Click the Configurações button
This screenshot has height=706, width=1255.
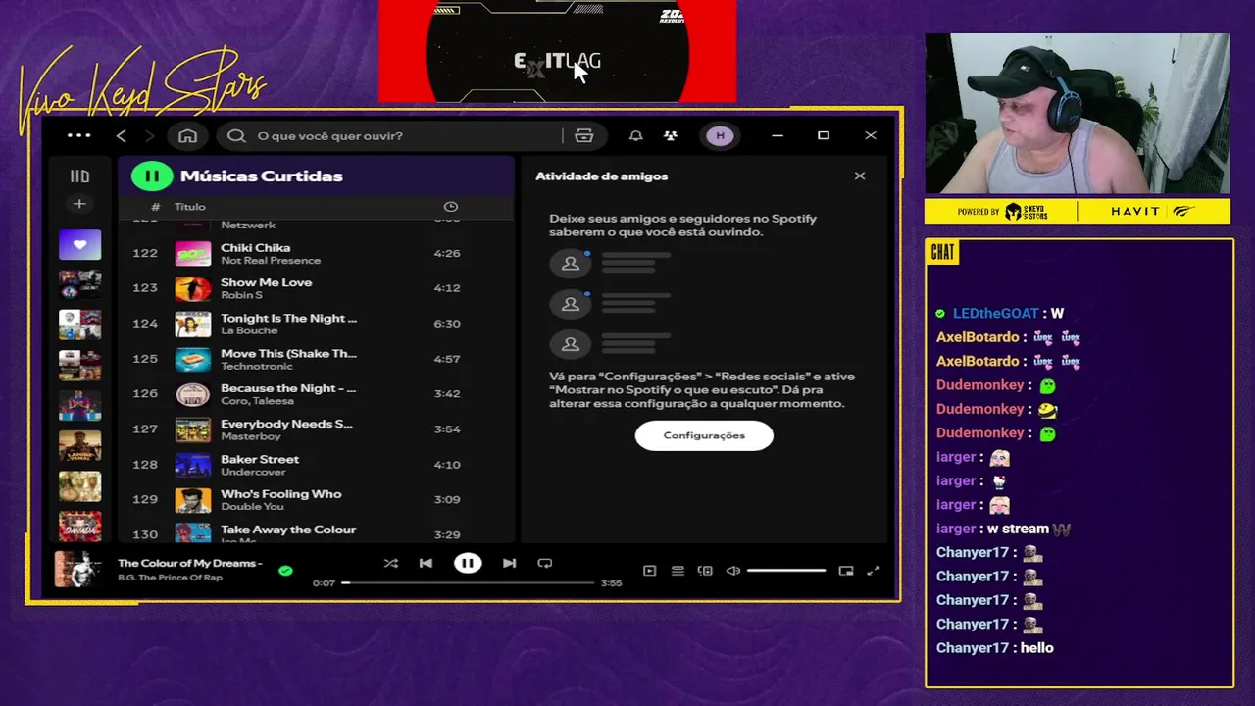click(x=704, y=435)
